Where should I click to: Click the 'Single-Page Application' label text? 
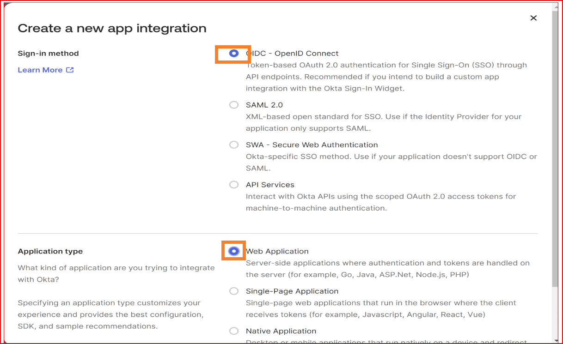point(292,291)
